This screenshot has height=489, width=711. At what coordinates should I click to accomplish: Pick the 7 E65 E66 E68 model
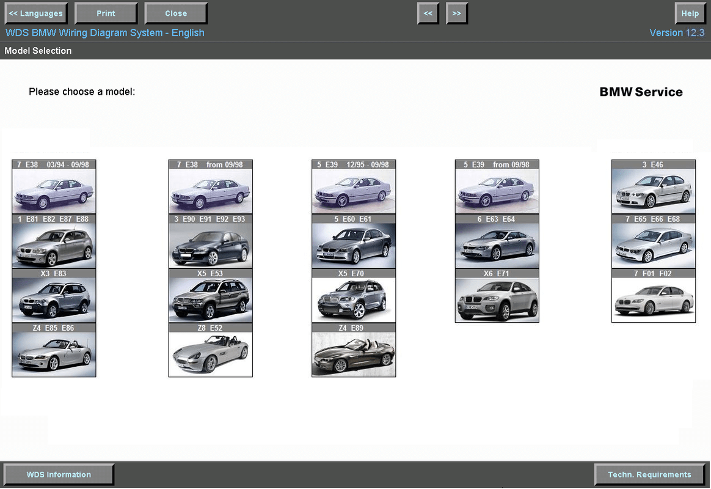pos(654,241)
